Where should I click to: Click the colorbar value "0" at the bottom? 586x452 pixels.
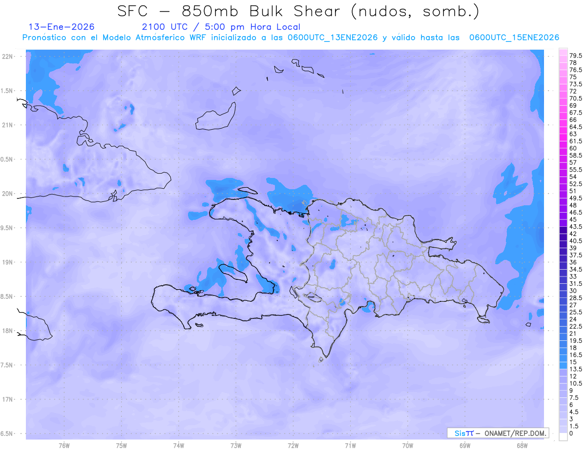point(571,433)
